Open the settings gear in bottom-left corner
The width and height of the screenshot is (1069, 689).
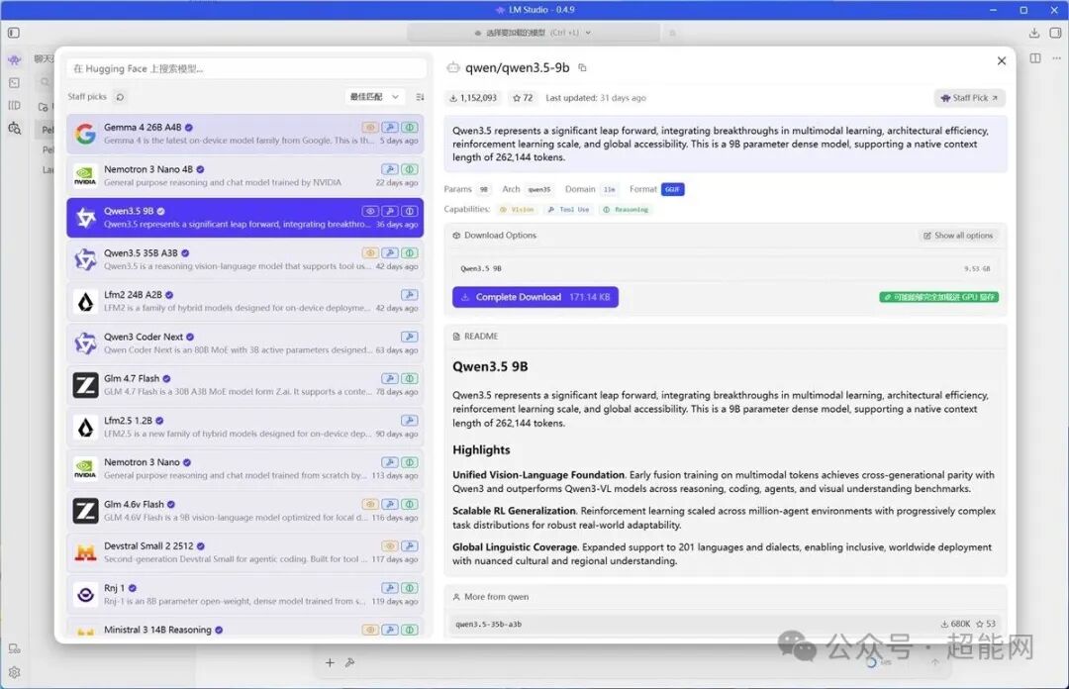coord(14,672)
